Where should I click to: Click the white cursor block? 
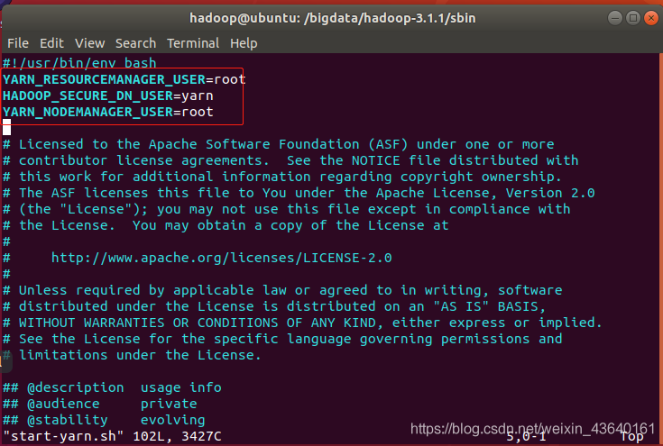(x=7, y=127)
